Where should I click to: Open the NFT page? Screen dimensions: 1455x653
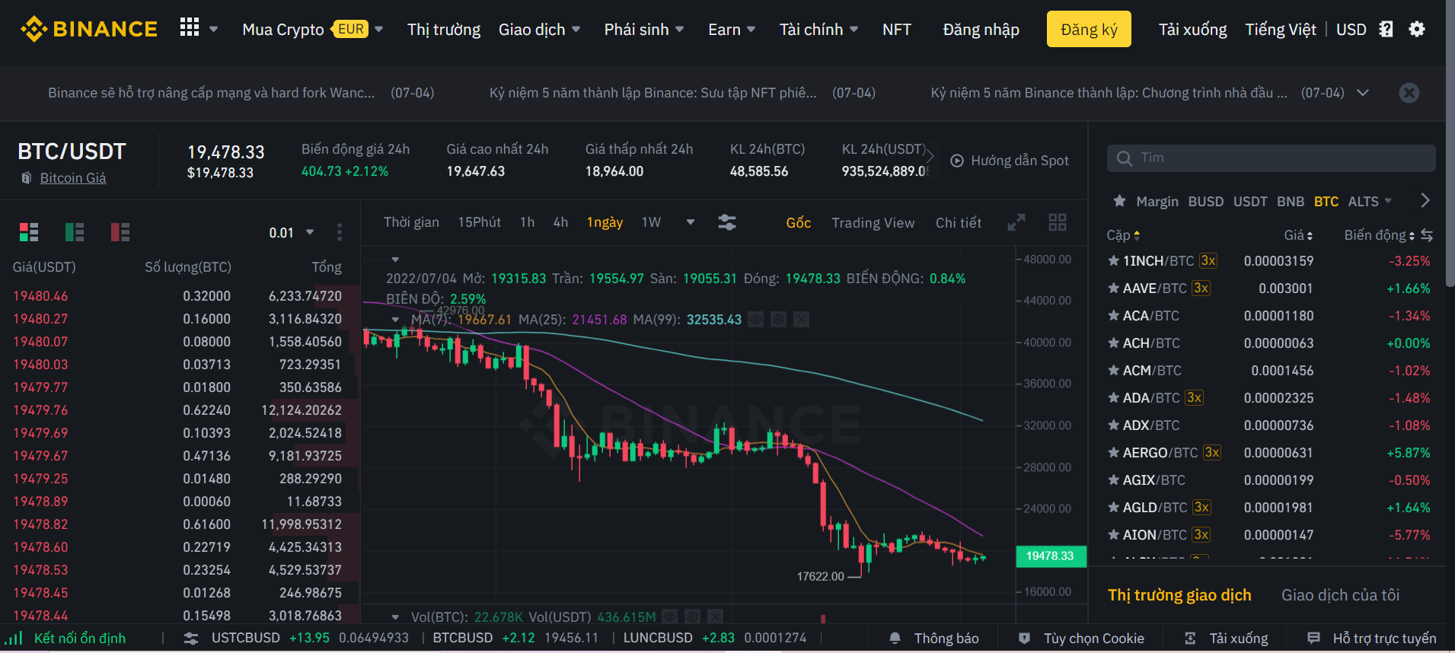pos(897,30)
